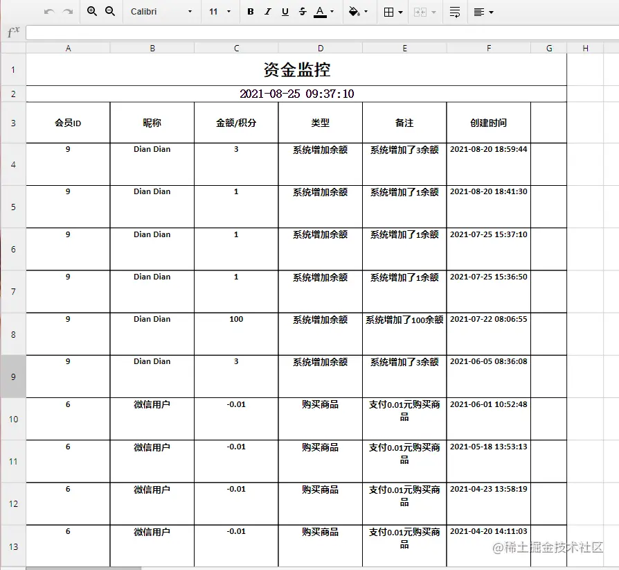Click the 会员ID header cell
The height and width of the screenshot is (570, 619).
(68, 123)
